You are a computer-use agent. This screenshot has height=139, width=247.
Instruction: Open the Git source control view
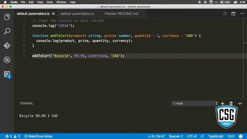coord(7,46)
